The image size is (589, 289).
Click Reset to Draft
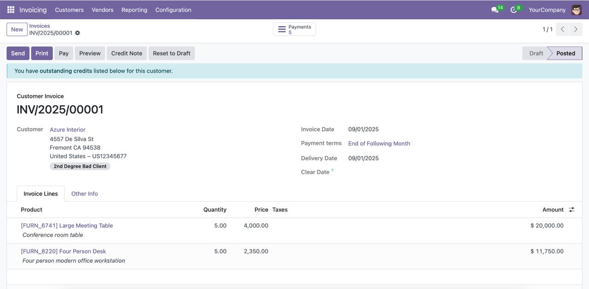(x=172, y=53)
